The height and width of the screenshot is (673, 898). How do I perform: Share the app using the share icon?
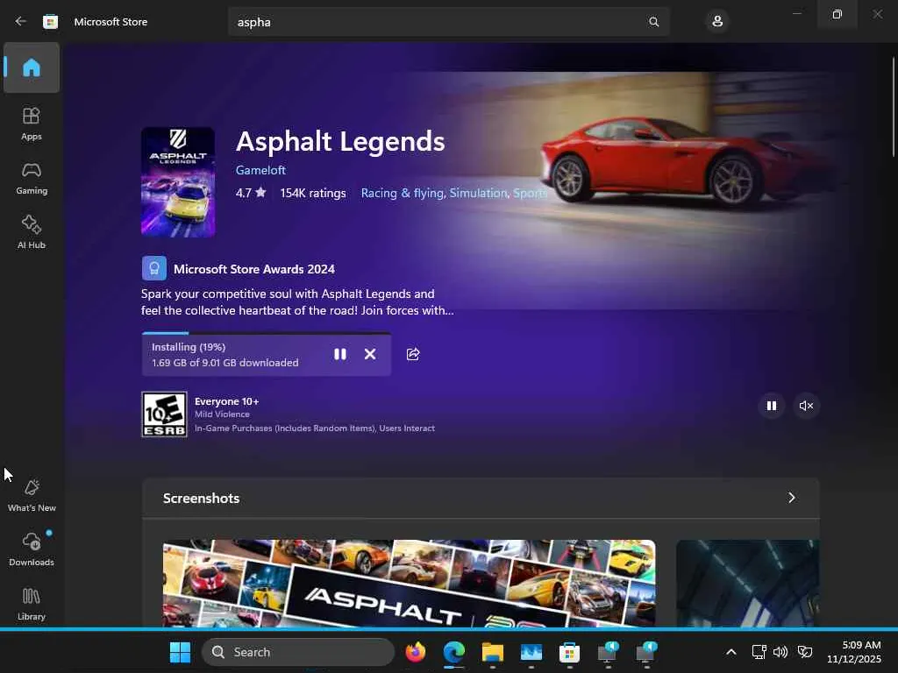[413, 354]
